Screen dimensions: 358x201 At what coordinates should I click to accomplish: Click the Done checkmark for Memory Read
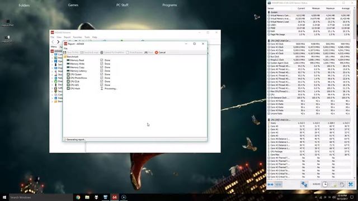pos(102,60)
